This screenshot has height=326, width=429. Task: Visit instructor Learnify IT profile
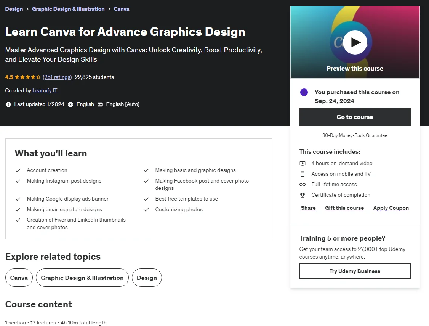[x=45, y=91]
